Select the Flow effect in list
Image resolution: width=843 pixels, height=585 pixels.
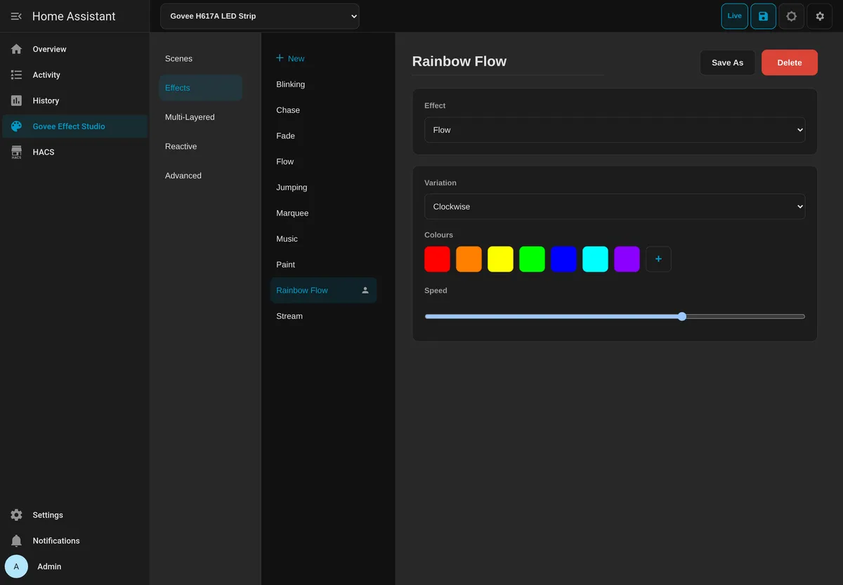pyautogui.click(x=323, y=162)
